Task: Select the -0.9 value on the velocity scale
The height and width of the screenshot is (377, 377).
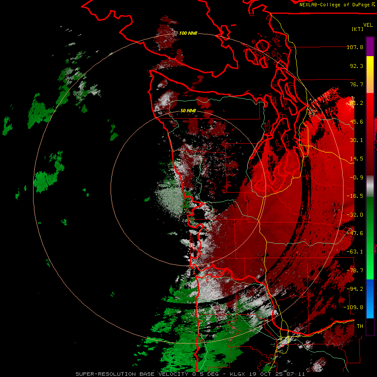Action: pyautogui.click(x=356, y=178)
